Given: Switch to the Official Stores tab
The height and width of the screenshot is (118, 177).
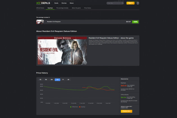Looking at the screenshot, I should pos(40,8).
